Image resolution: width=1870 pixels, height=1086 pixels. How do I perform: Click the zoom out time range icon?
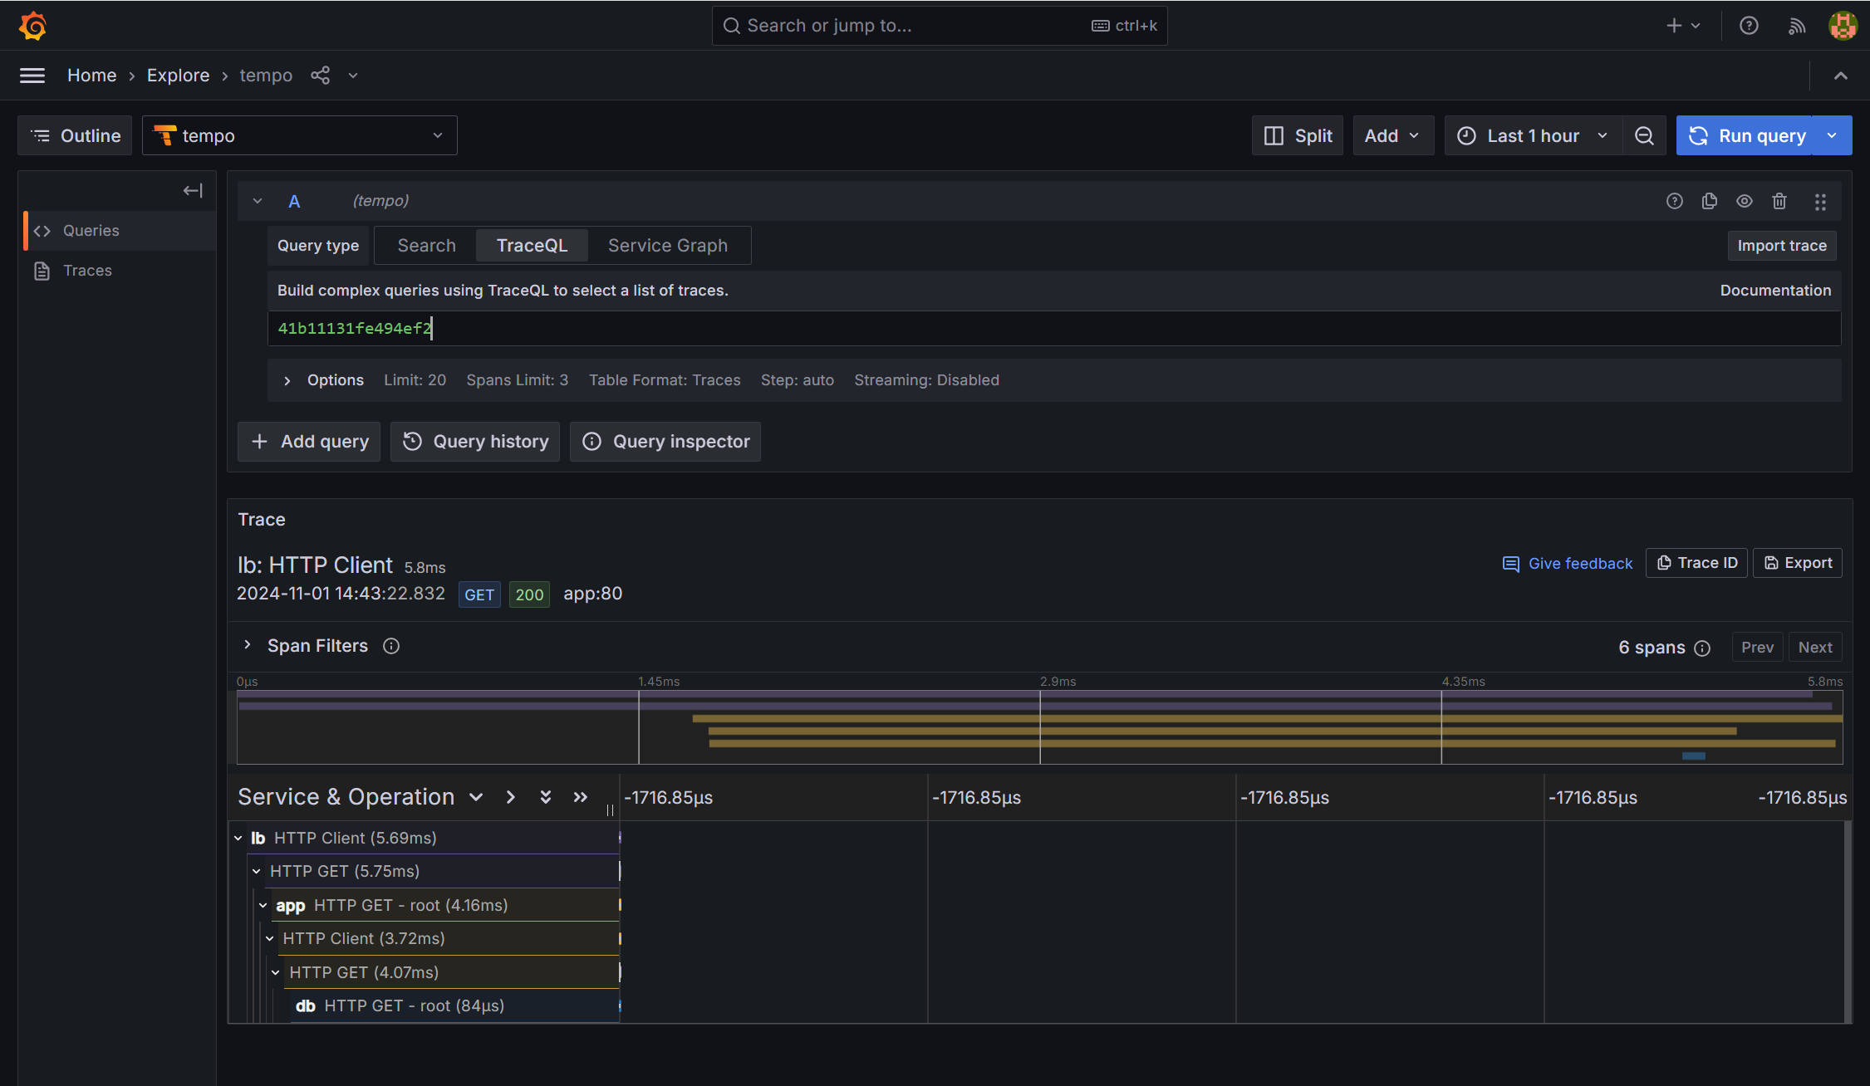pos(1644,135)
